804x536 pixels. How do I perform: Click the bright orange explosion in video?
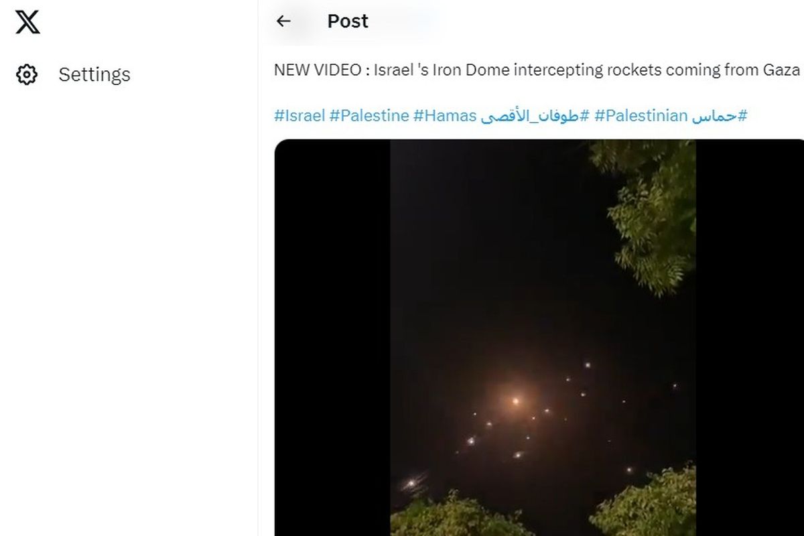(x=515, y=401)
